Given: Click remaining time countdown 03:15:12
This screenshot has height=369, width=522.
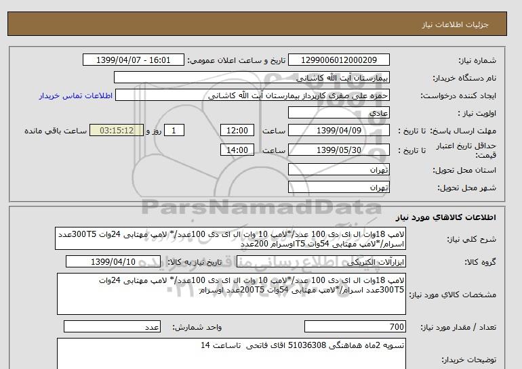Looking at the screenshot, I should pyautogui.click(x=117, y=130).
